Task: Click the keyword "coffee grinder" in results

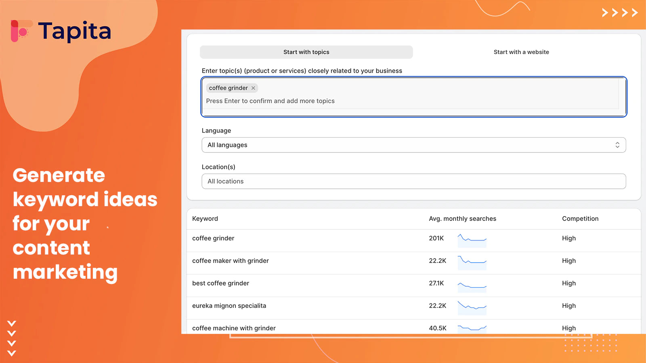Action: pyautogui.click(x=213, y=238)
